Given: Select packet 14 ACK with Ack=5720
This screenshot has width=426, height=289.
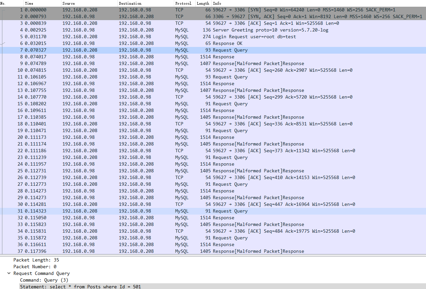Looking at the screenshot, I should pos(213,97).
